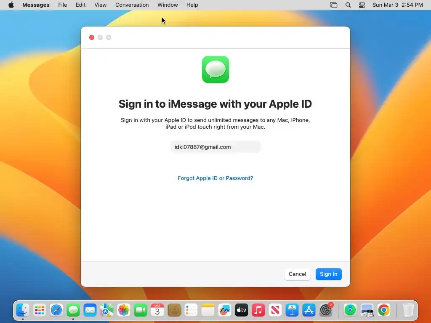Screen dimensions: 431x323
Task: Open Reminders from the dock
Action: pyautogui.click(x=191, y=310)
